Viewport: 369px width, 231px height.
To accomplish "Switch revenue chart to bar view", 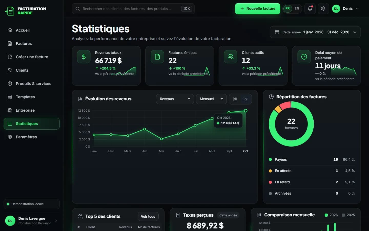I will tap(235, 99).
